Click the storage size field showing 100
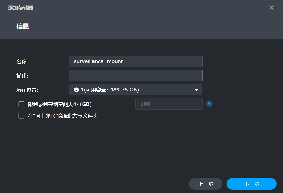 click(x=169, y=104)
